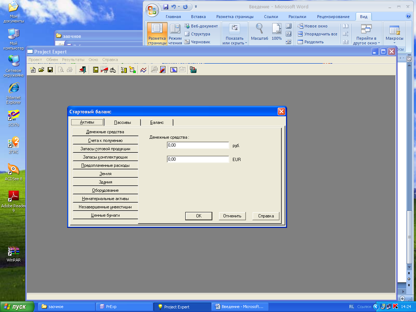The height and width of the screenshot is (312, 416).
Task: Switch to заочное folder in taskbar
Action: (66, 307)
